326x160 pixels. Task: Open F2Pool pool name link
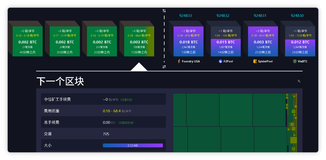coord(228,61)
